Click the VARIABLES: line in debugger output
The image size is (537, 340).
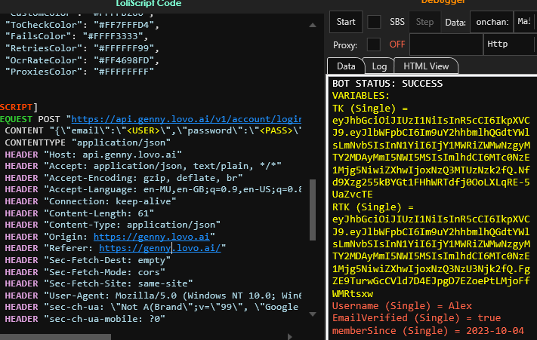pyautogui.click(x=361, y=96)
